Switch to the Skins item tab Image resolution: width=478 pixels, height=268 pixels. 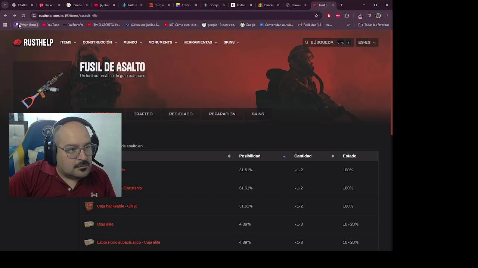click(258, 114)
